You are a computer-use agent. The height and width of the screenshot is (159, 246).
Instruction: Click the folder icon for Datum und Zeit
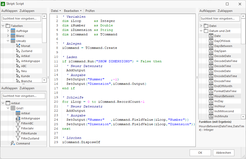click(206, 31)
